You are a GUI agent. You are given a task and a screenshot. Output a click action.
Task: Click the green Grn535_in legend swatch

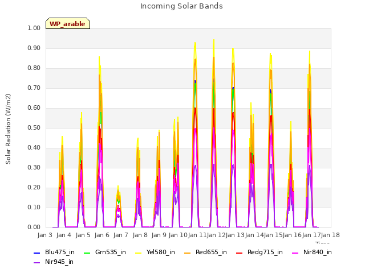pyautogui.click(x=87, y=253)
